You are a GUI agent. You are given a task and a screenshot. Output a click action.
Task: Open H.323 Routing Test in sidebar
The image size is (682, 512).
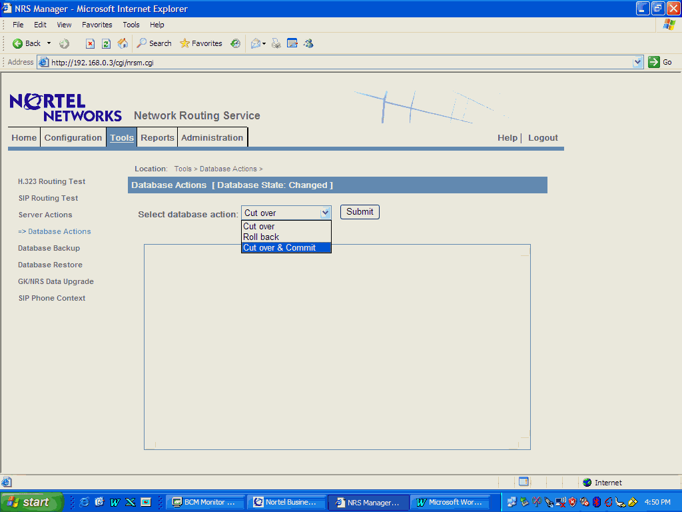click(x=51, y=181)
